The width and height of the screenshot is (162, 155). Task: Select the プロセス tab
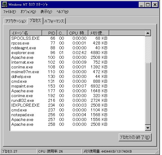click(x=35, y=21)
